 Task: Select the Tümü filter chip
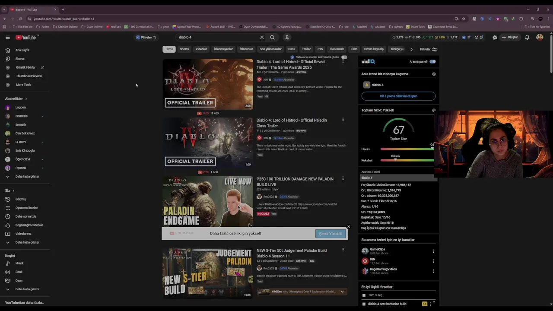tap(169, 49)
